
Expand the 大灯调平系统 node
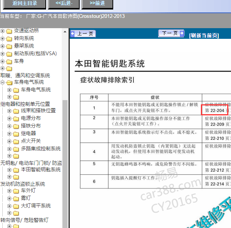(9, 206)
